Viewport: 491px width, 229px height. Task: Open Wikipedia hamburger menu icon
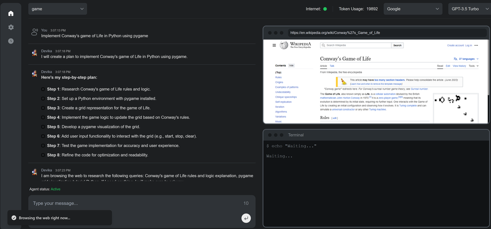pyautogui.click(x=274, y=45)
